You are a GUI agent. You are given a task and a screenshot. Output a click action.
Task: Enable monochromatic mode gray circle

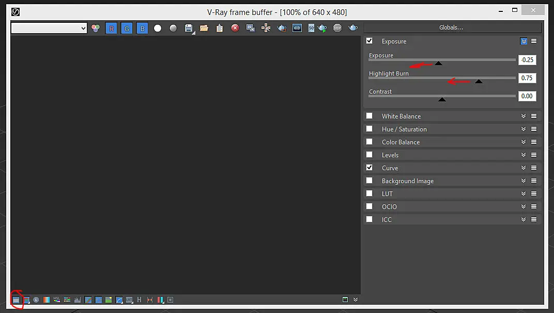click(173, 28)
